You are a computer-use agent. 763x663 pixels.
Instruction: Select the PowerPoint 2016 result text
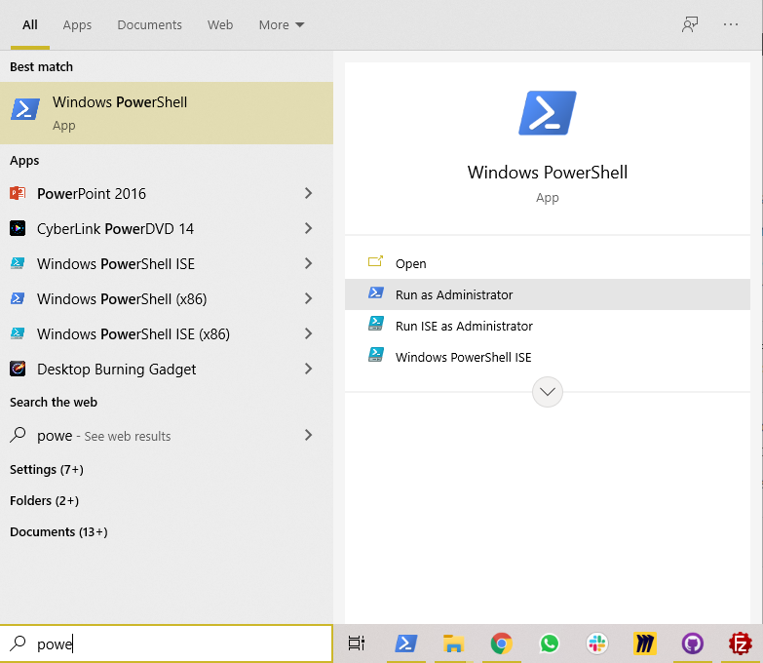(x=92, y=194)
